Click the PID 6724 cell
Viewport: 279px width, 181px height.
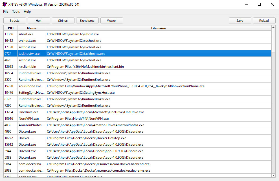11,54
